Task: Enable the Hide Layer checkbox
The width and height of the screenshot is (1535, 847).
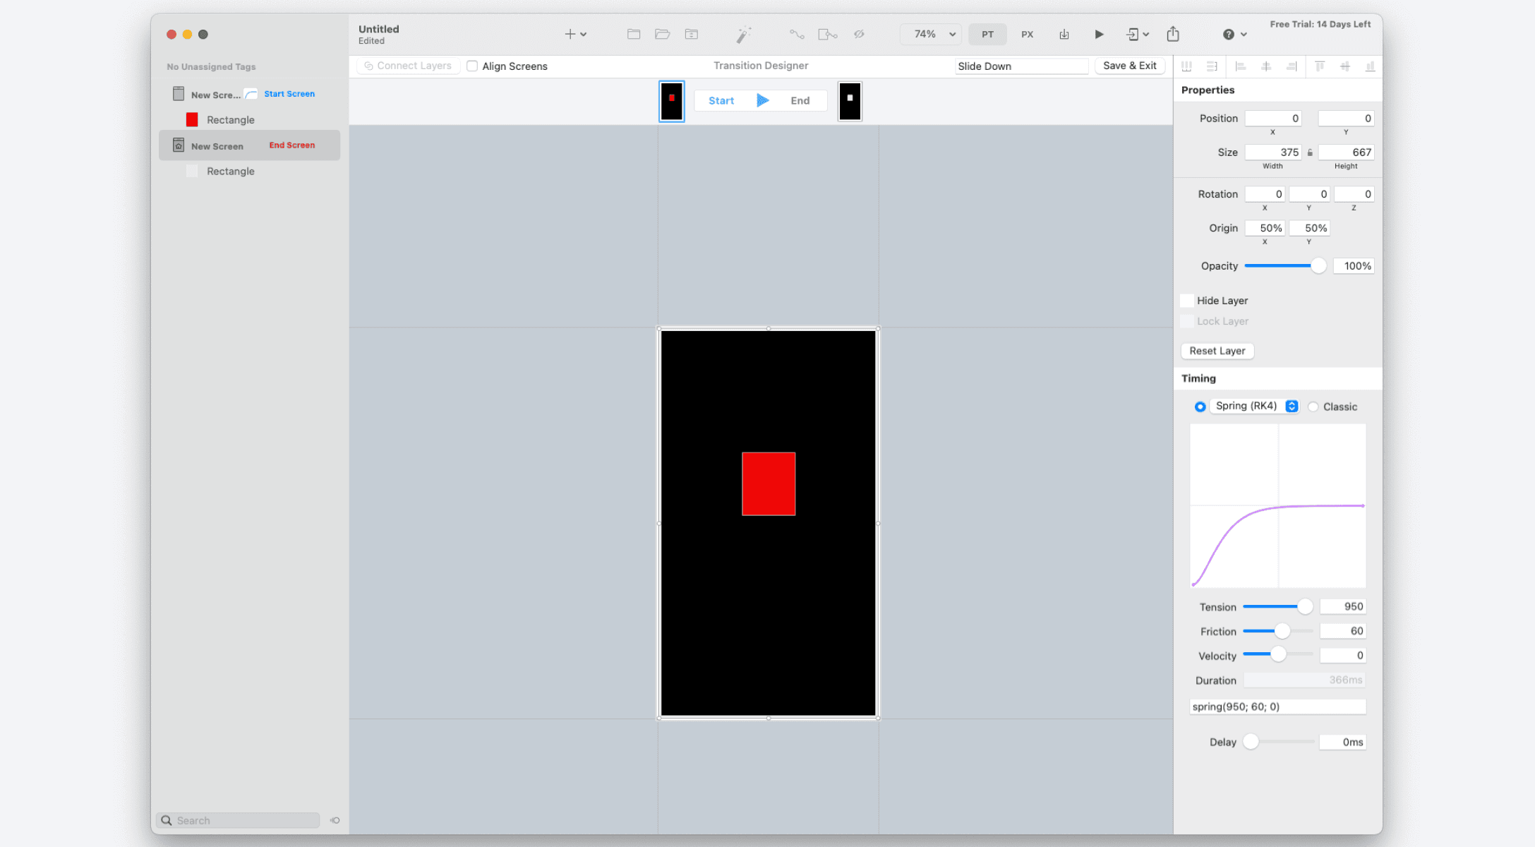Action: tap(1186, 300)
